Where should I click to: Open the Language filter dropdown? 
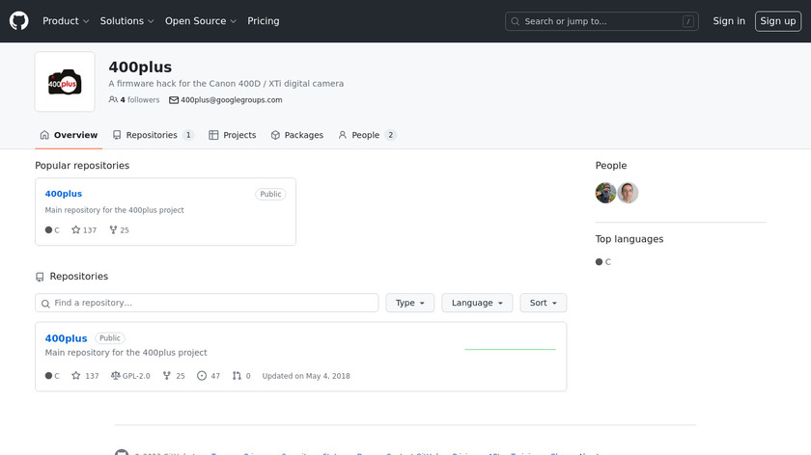pos(477,303)
